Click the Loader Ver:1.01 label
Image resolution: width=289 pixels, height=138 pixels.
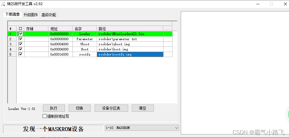pos(22,109)
